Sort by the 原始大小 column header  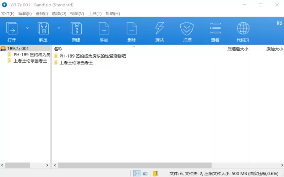click(x=274, y=49)
